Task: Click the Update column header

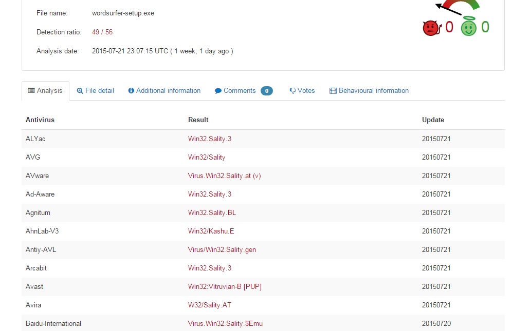Action: (x=433, y=120)
